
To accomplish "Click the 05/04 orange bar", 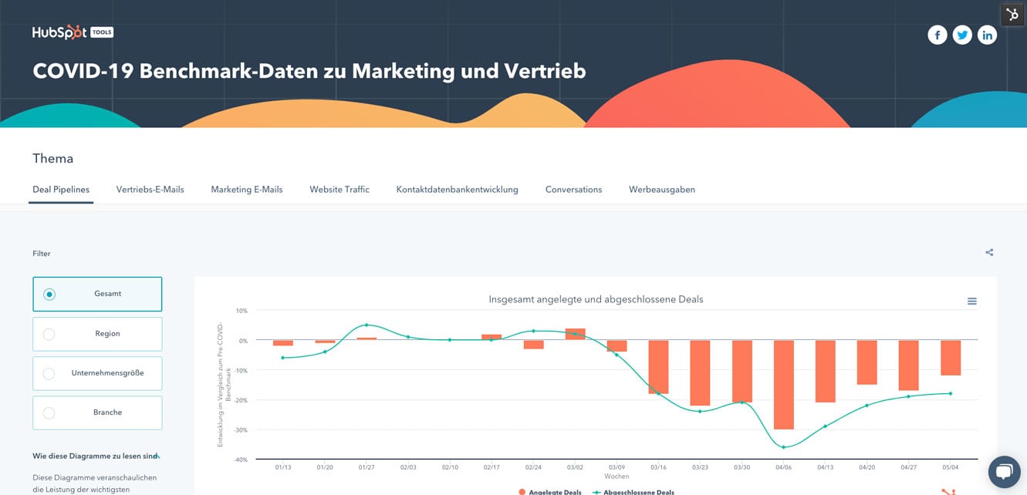I will 951,358.
